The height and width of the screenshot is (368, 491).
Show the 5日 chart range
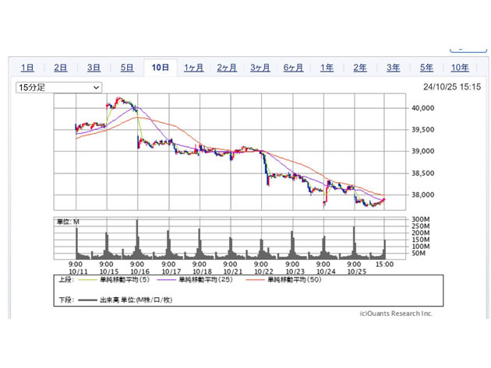click(127, 68)
